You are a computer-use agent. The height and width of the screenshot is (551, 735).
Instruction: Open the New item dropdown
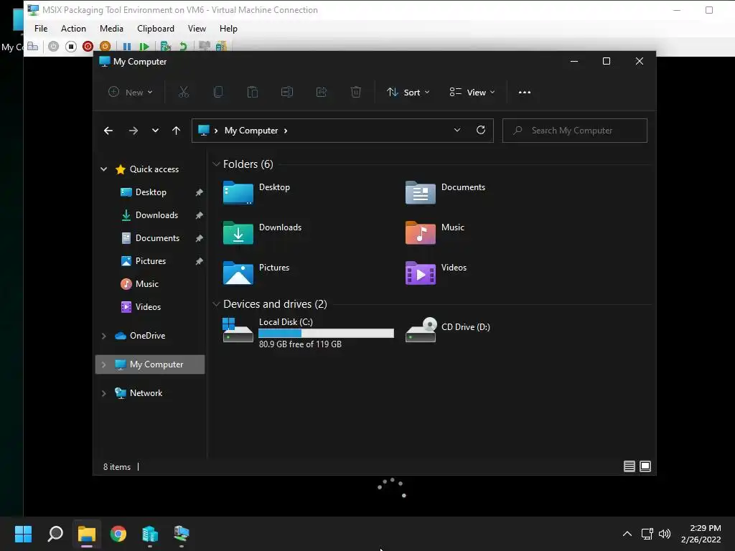(131, 93)
